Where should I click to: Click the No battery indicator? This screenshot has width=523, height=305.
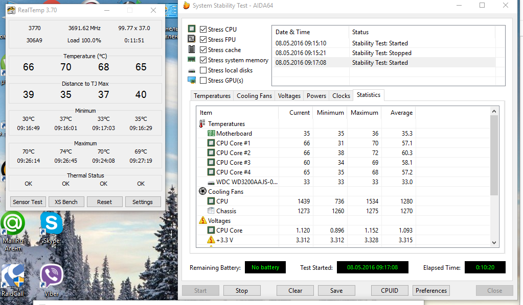coord(265,267)
